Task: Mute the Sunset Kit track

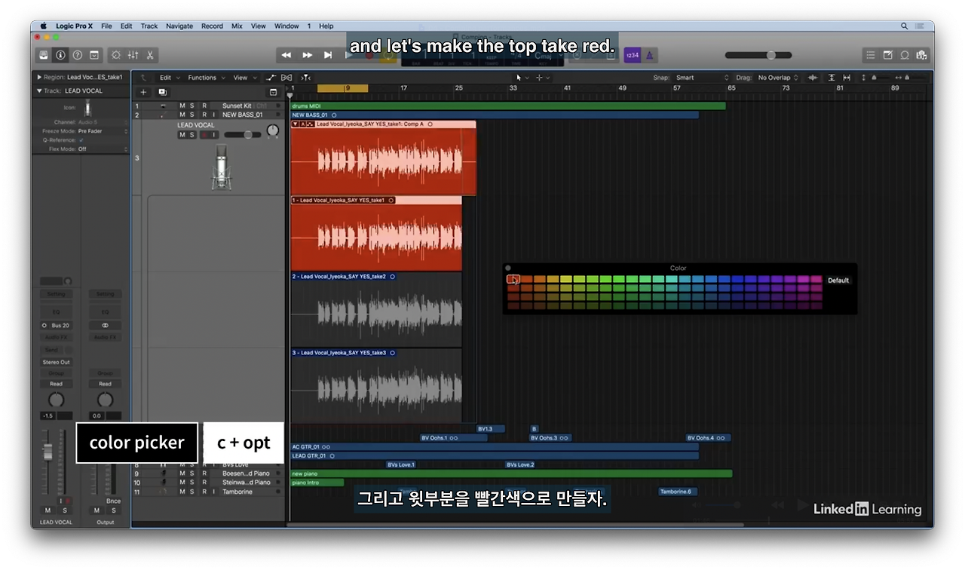Action: [182, 106]
